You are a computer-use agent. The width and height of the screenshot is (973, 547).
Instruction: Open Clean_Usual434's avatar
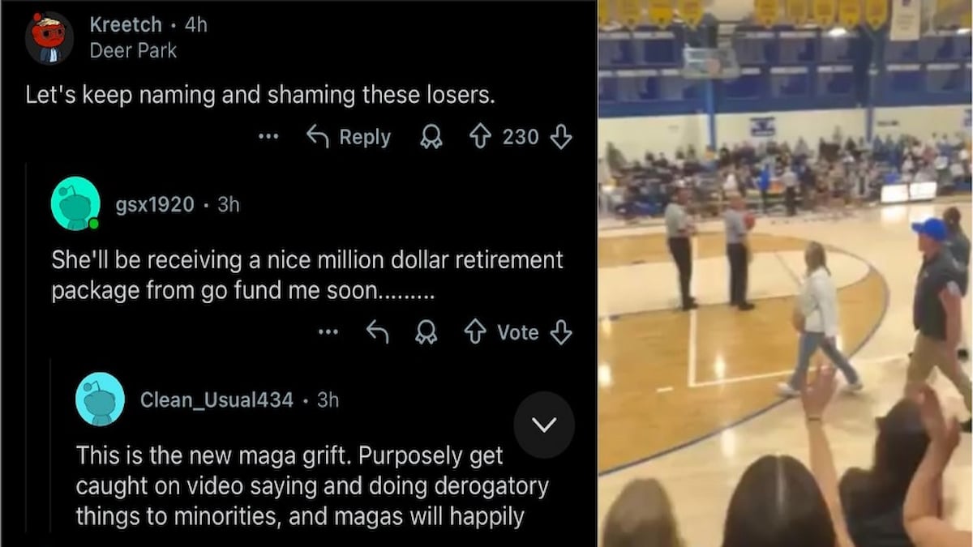100,400
